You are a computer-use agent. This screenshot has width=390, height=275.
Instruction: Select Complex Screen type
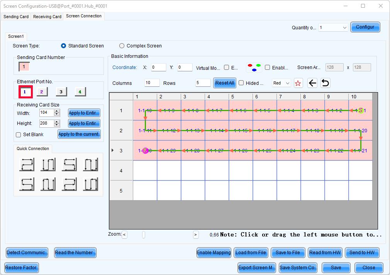click(x=122, y=46)
